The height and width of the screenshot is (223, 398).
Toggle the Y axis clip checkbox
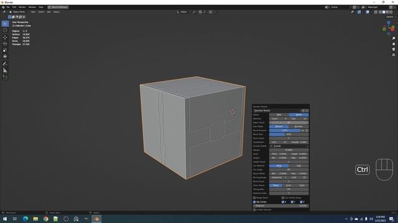292,202
